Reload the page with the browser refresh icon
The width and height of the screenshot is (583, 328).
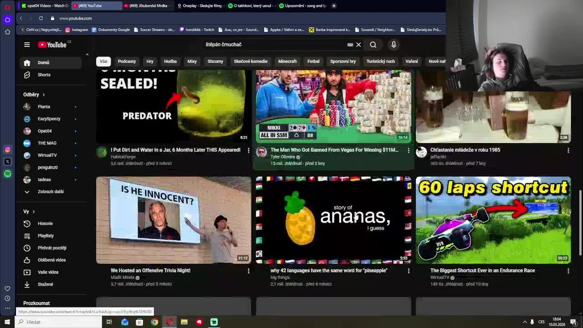coord(41,18)
